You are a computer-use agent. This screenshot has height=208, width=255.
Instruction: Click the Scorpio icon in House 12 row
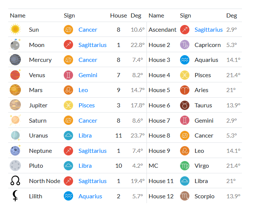click(185, 196)
